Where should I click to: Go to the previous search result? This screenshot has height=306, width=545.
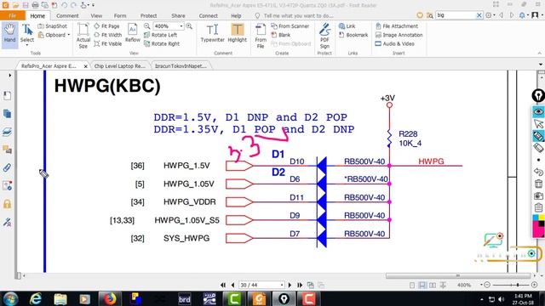click(502, 15)
